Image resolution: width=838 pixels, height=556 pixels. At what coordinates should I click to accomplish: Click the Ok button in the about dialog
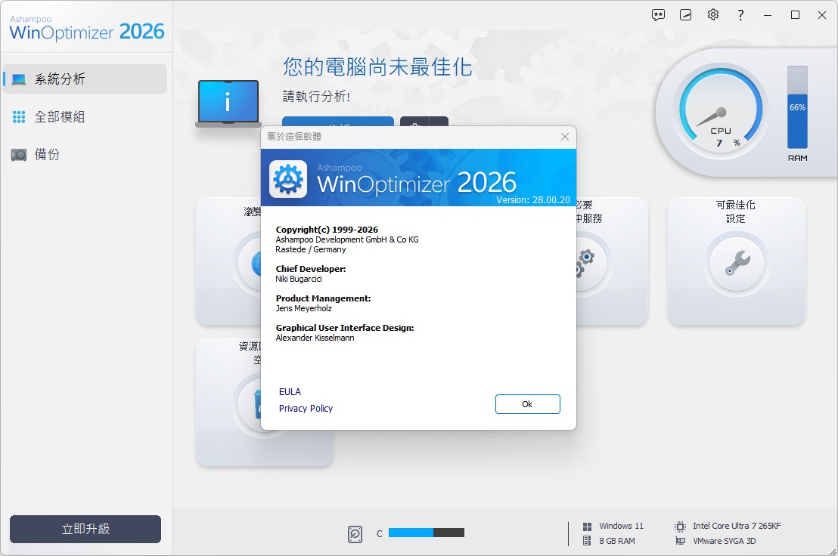[x=527, y=404]
